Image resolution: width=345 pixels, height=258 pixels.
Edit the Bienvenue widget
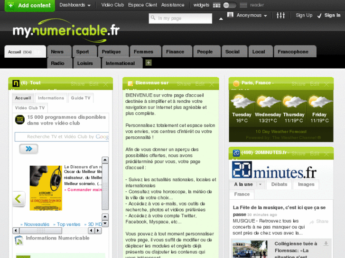(200, 84)
